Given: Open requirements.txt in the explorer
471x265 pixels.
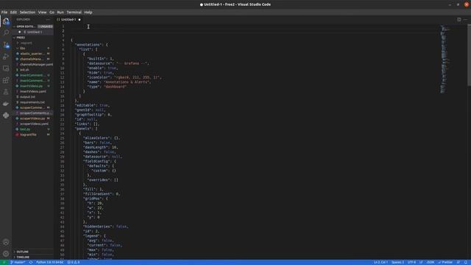Looking at the screenshot, I should 32,102.
